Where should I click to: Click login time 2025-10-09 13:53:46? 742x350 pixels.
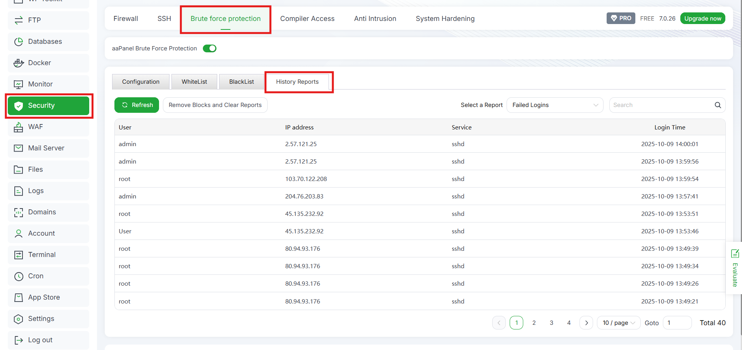point(670,231)
